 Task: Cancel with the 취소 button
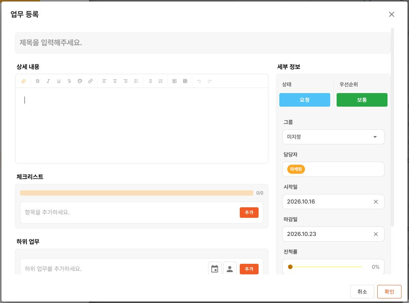click(x=362, y=292)
